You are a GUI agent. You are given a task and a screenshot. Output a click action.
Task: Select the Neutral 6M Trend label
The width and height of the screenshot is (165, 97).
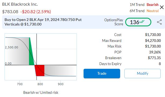(153, 11)
